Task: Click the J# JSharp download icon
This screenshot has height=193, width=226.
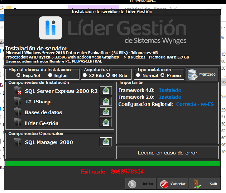Action: (x=105, y=102)
